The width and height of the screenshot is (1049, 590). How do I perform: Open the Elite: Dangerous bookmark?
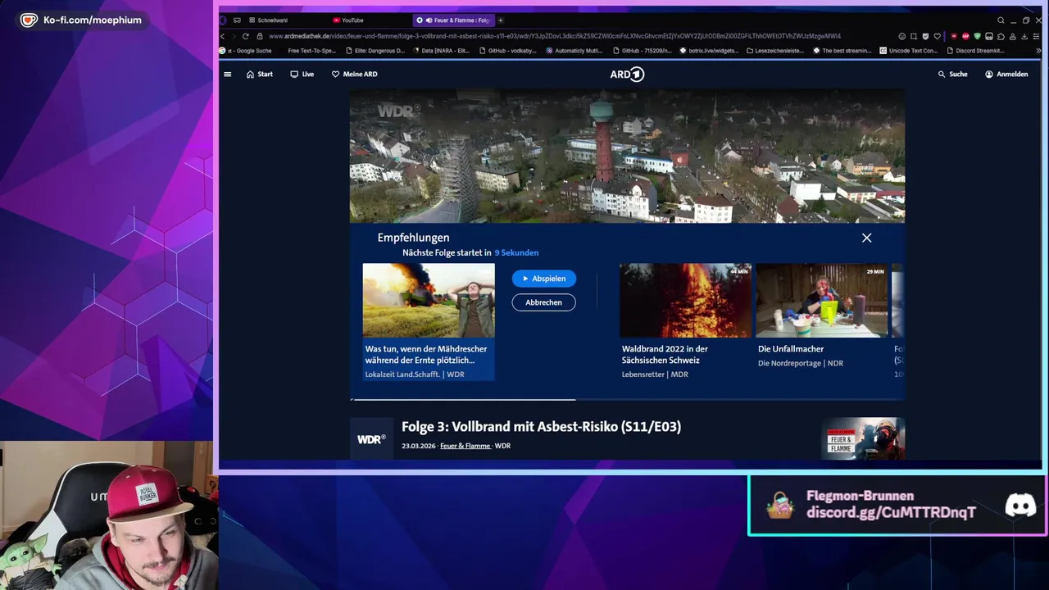(377, 51)
